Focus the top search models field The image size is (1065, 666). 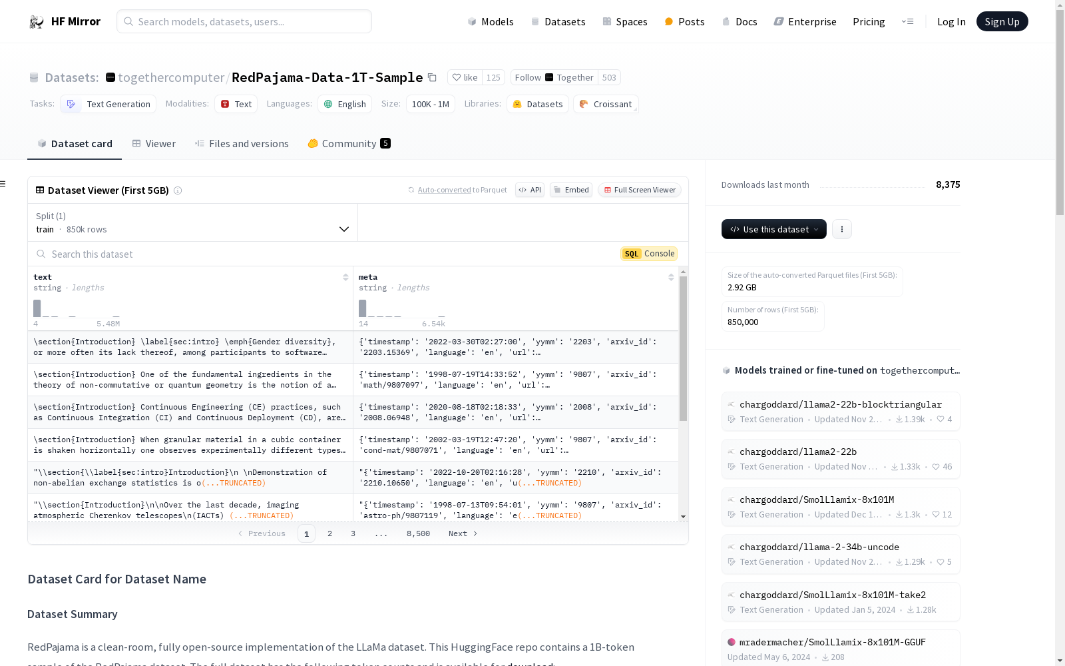(x=244, y=21)
